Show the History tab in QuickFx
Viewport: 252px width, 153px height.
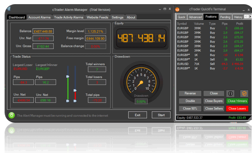point(238,17)
